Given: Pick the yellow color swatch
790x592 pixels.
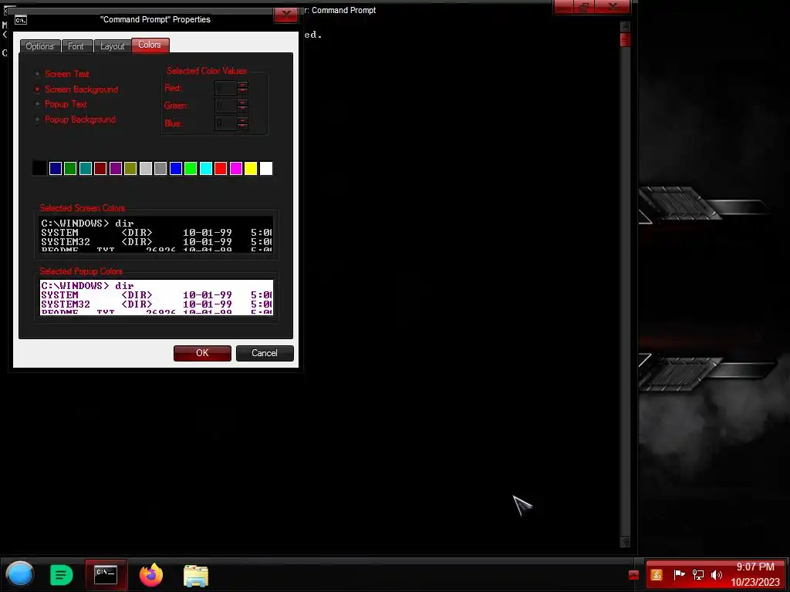Looking at the screenshot, I should click(251, 168).
